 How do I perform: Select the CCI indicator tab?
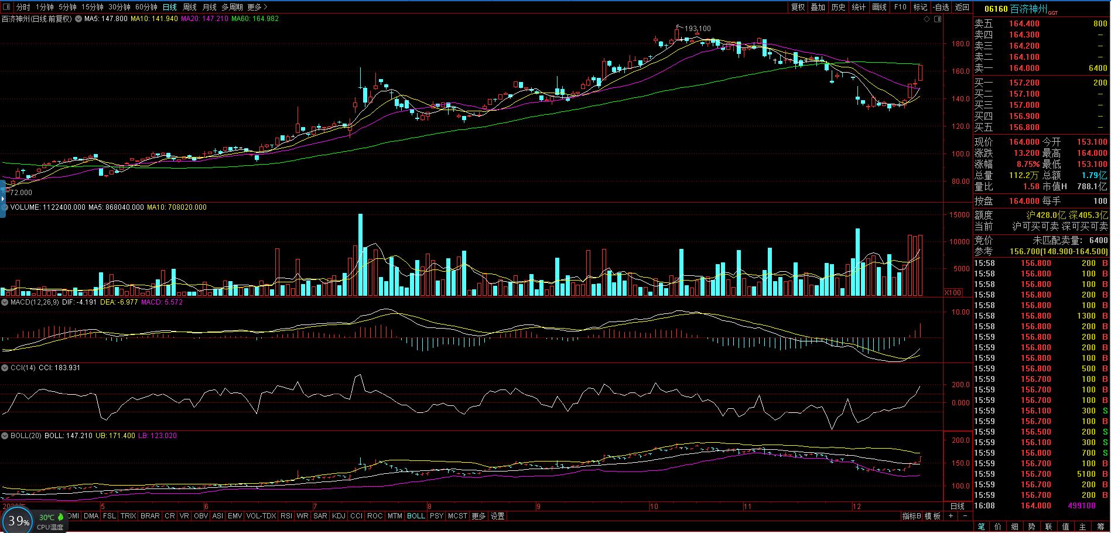coord(356,516)
